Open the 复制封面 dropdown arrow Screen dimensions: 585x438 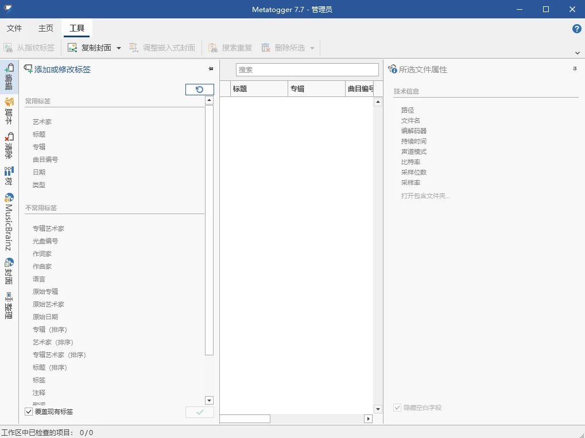119,48
